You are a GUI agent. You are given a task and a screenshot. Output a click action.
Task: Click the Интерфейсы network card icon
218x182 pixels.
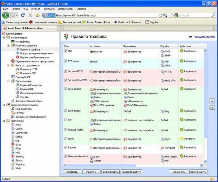pos(13,41)
